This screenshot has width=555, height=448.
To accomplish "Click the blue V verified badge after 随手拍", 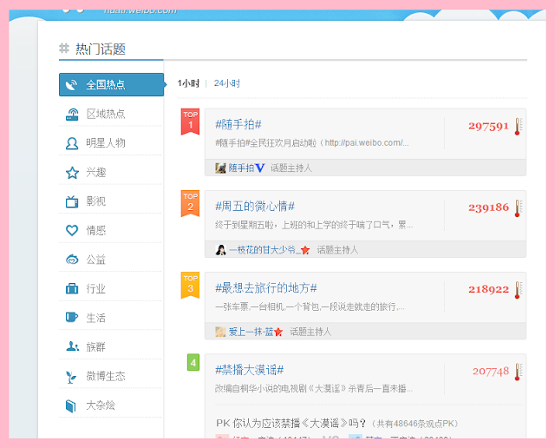I will tap(260, 168).
